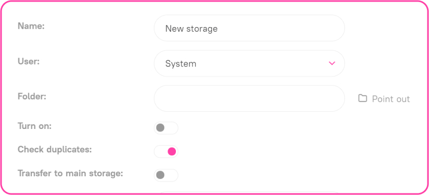Screen dimensions: 429x195
Task: Click into the Name field containing New storage
Action: click(x=249, y=28)
